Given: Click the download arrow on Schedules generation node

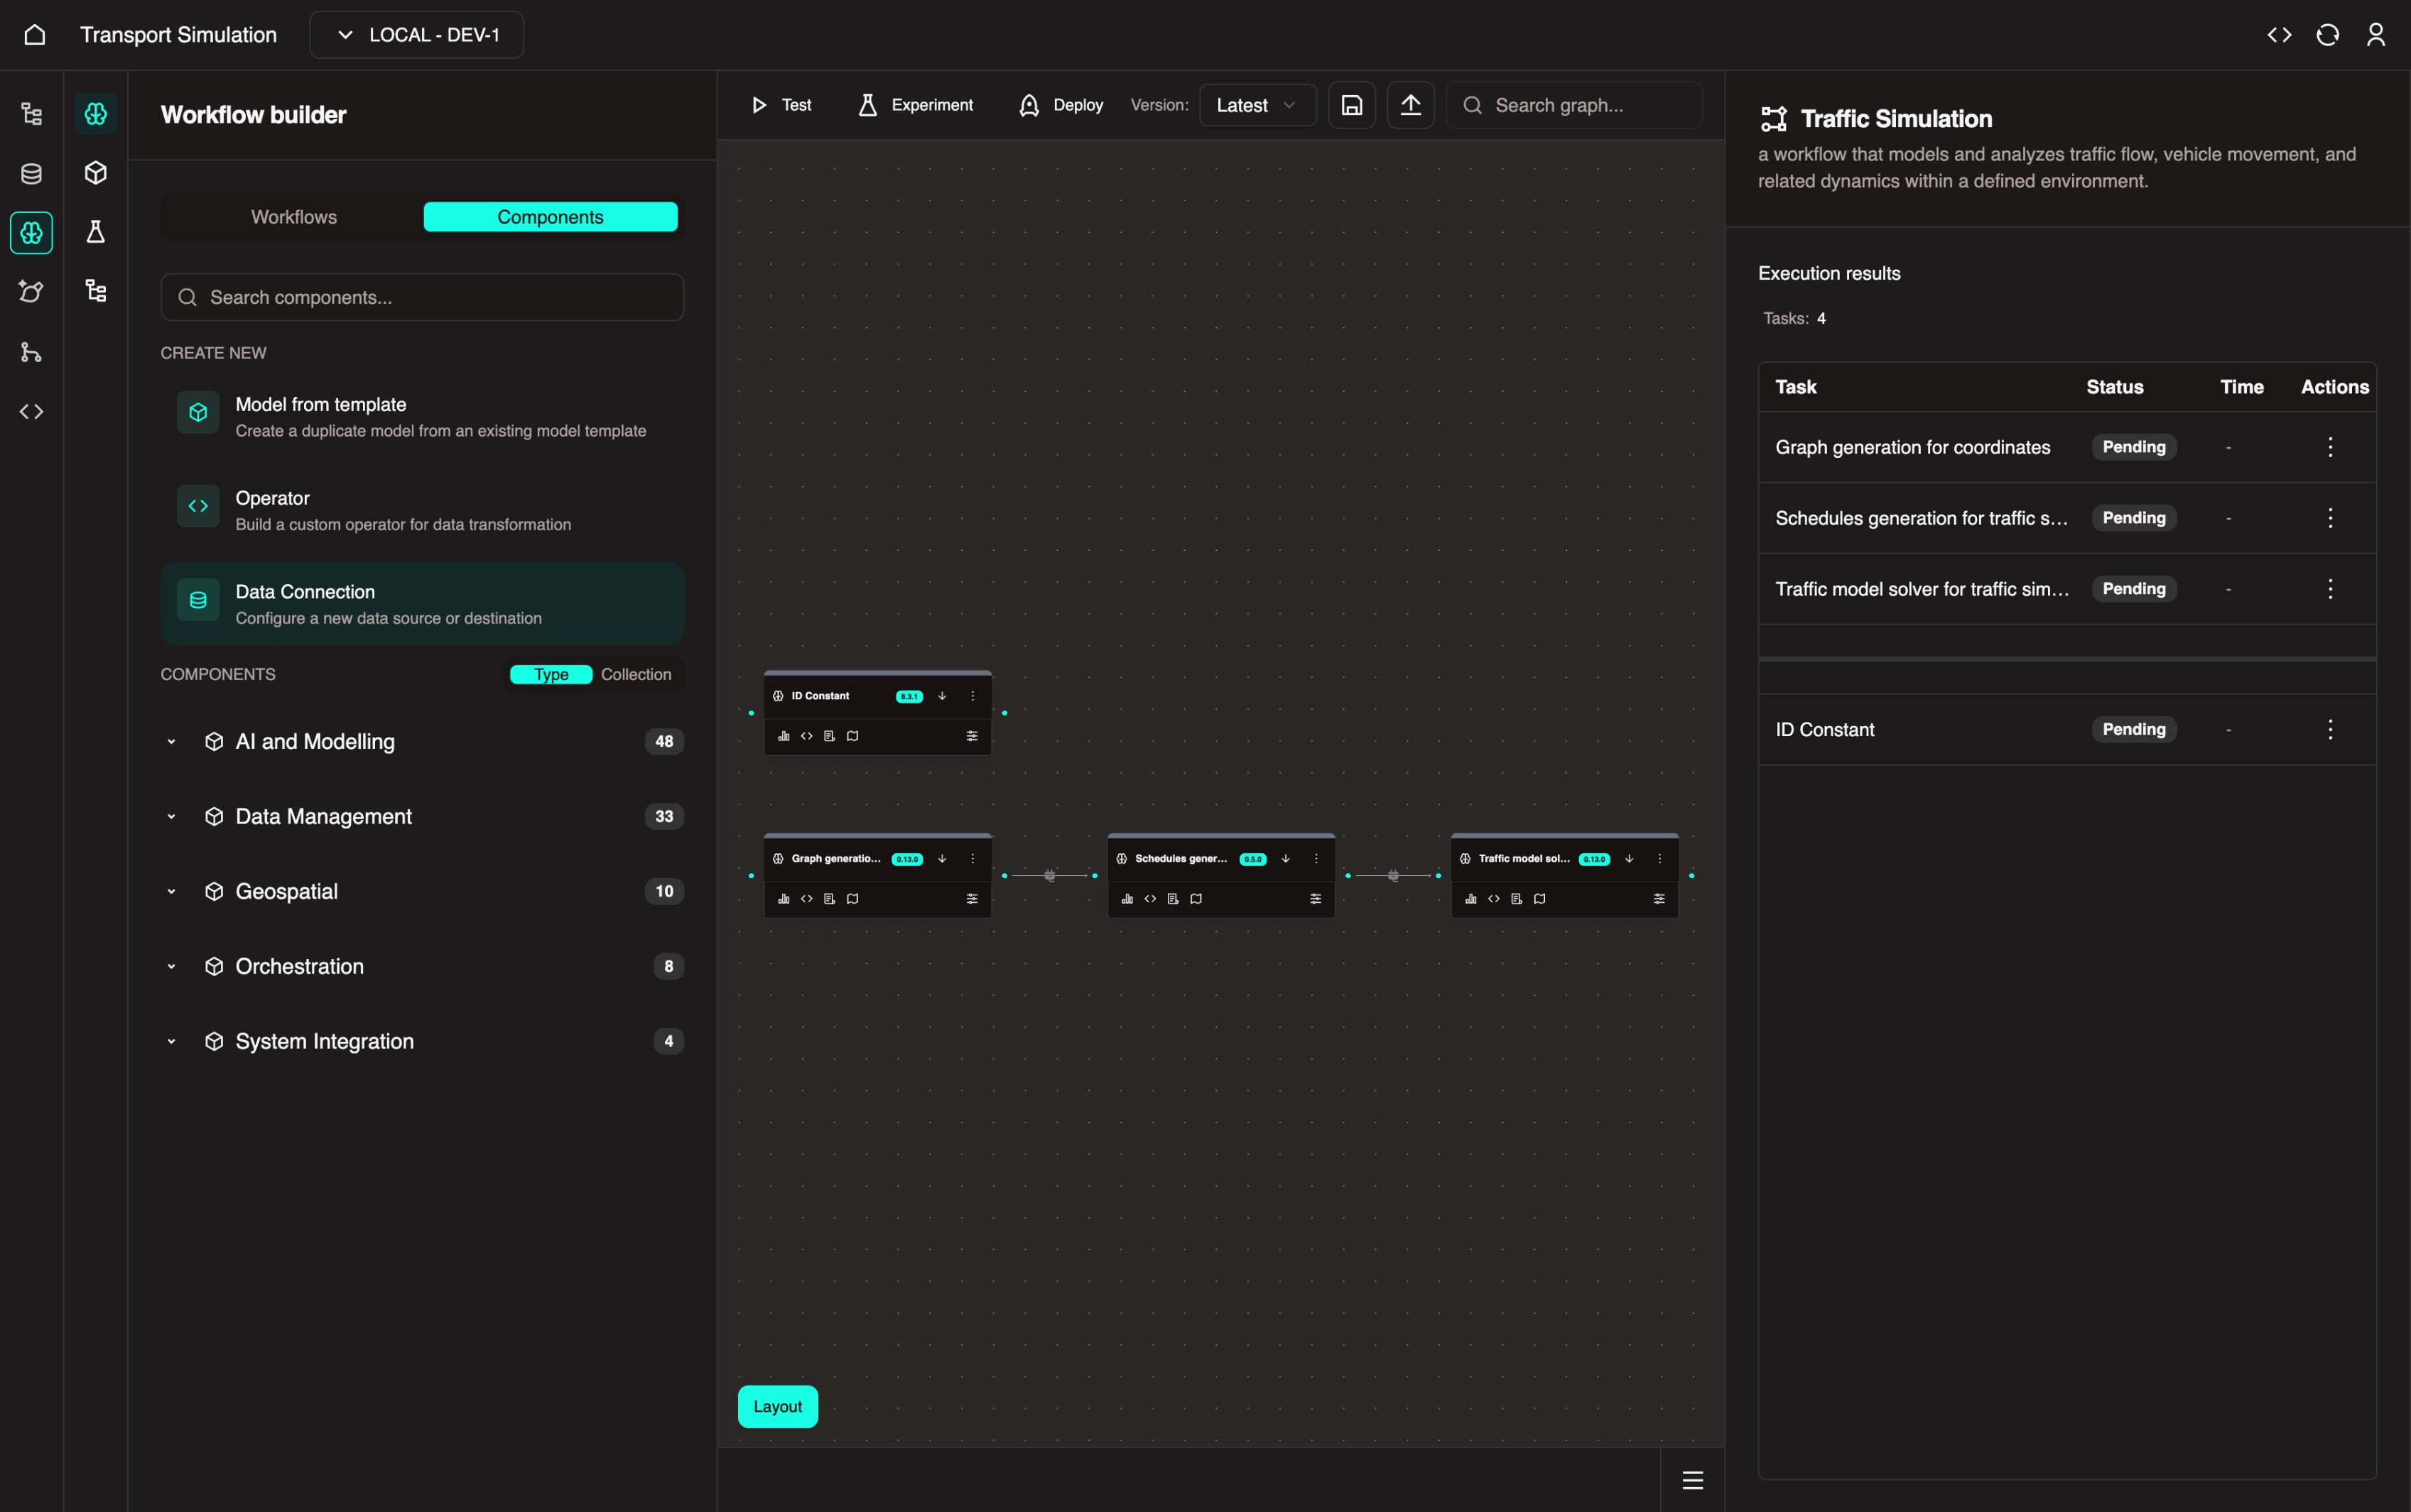Looking at the screenshot, I should click(x=1284, y=858).
